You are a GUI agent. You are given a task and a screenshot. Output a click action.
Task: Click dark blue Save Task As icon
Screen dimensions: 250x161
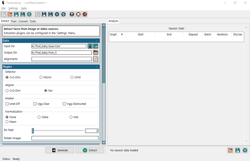pyautogui.click(x=51, y=14)
